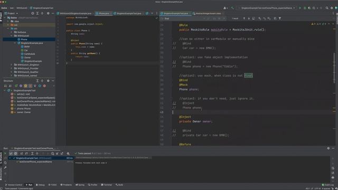The width and height of the screenshot is (338, 190).
Task: Collapse the src folder in Project tree
Action: point(8,28)
